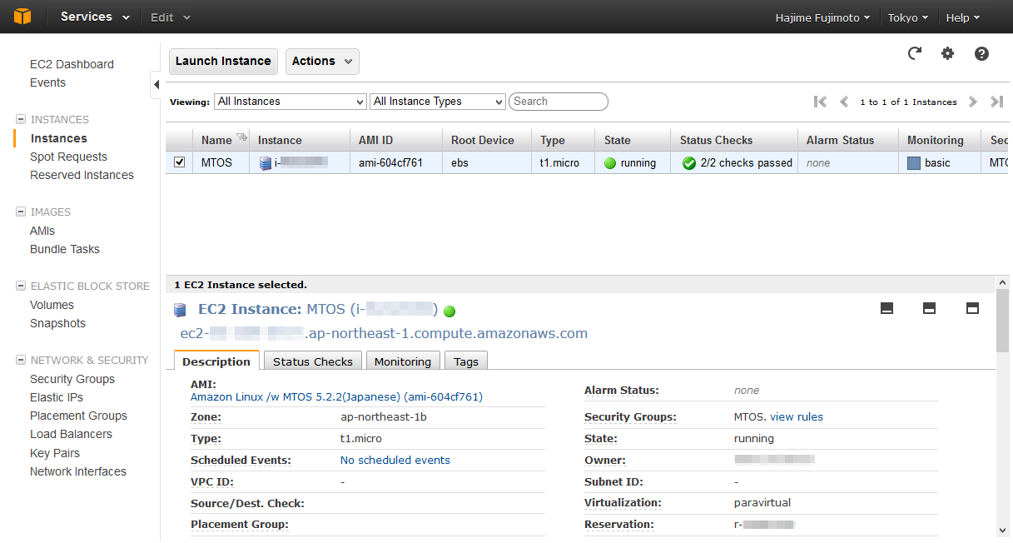Image resolution: width=1013 pixels, height=543 pixels.
Task: Open the Tokyo region dropdown
Action: click(x=908, y=17)
